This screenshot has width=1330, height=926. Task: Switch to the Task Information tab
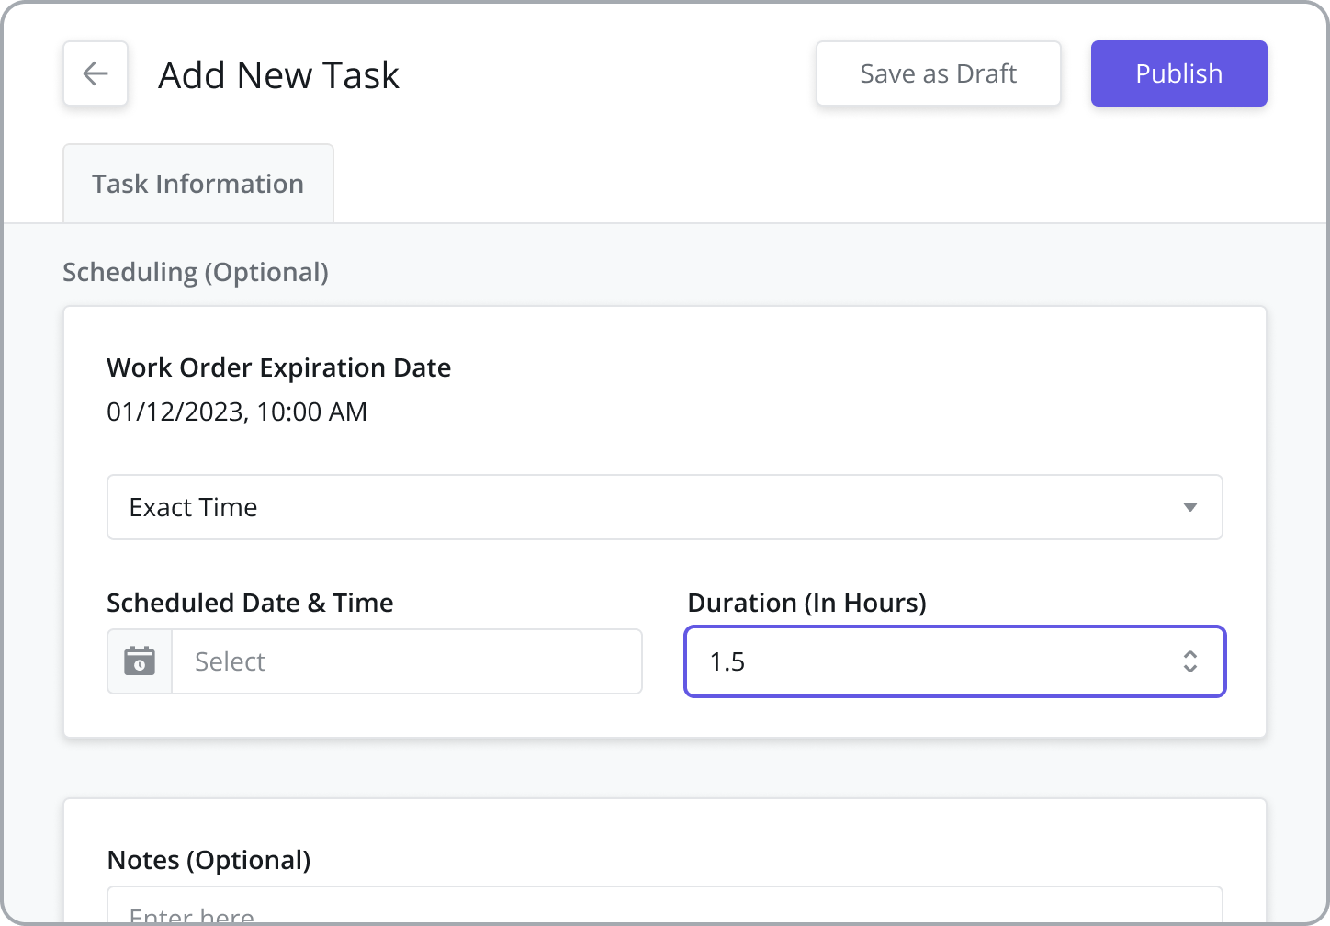point(198,184)
